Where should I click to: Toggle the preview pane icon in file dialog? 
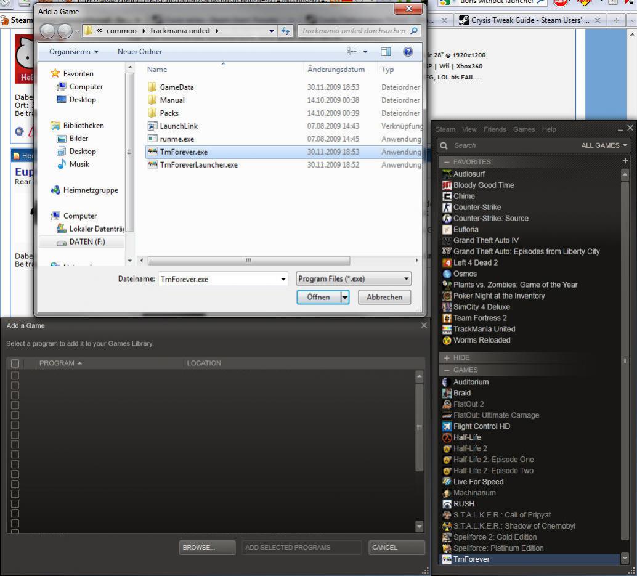point(386,52)
